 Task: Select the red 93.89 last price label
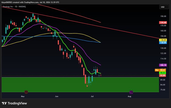pyautogui.click(x=162, y=75)
